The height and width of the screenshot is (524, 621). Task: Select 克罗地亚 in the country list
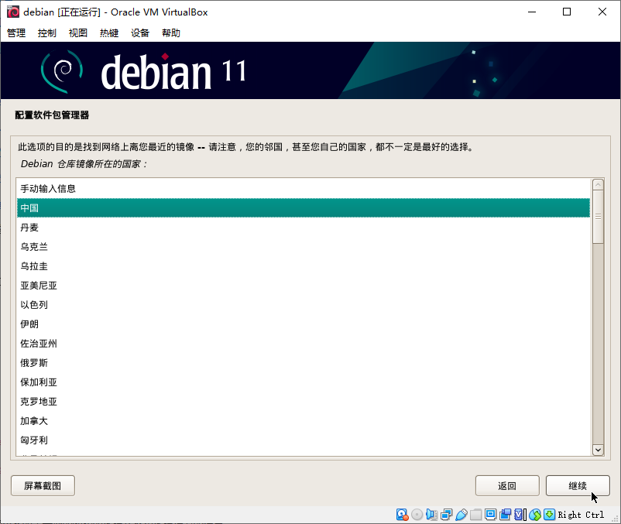[x=304, y=402]
